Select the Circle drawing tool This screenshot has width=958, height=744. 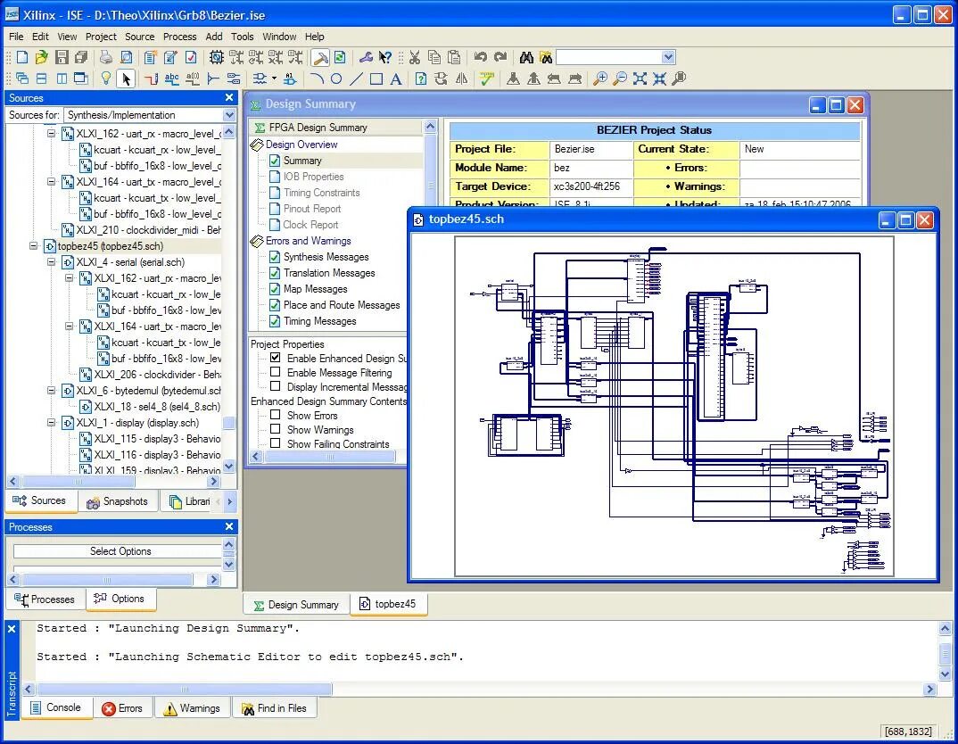[x=336, y=79]
